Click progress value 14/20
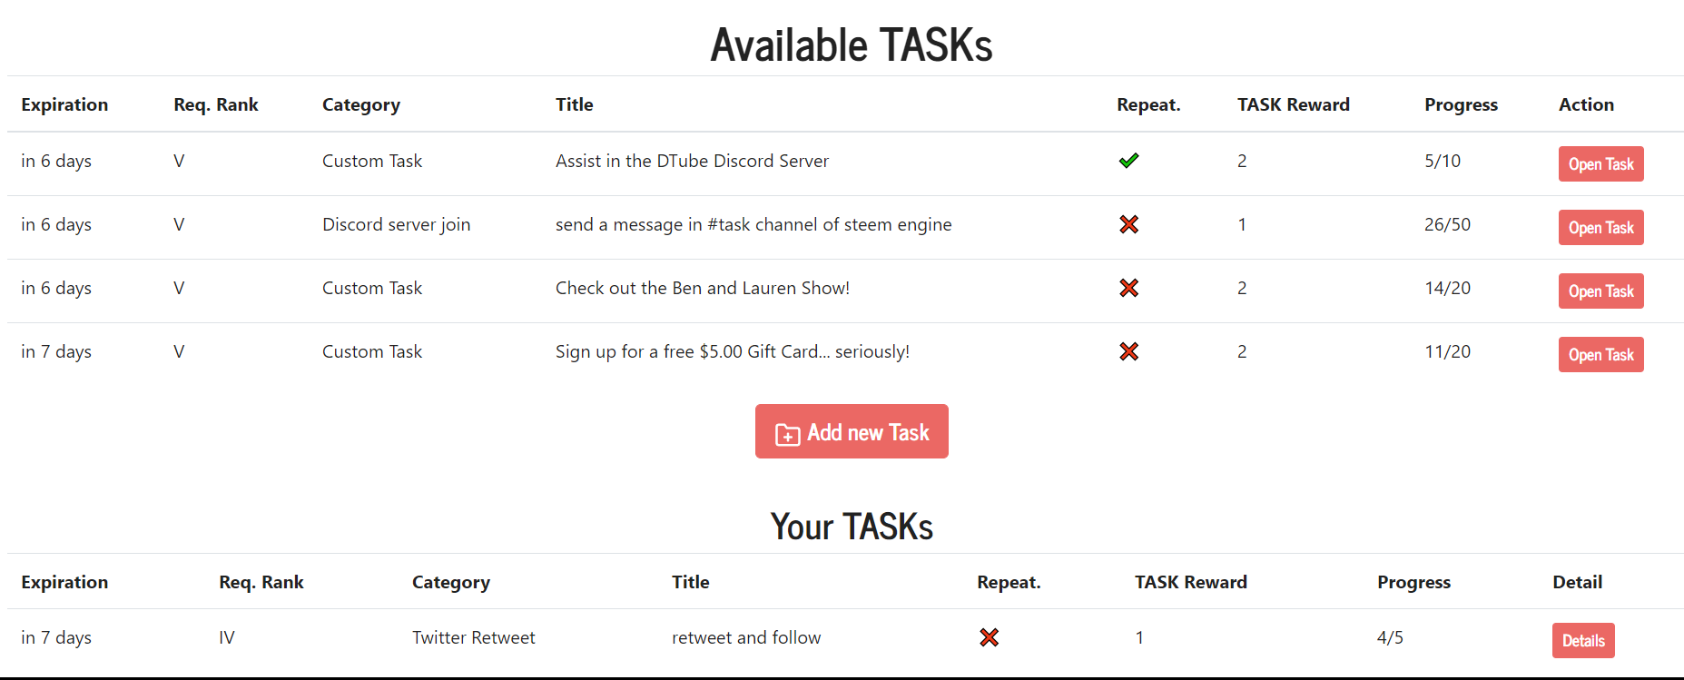Image resolution: width=1684 pixels, height=680 pixels. pyautogui.click(x=1447, y=288)
